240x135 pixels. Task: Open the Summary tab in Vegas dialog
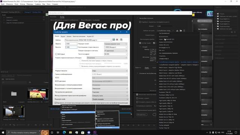79,36
